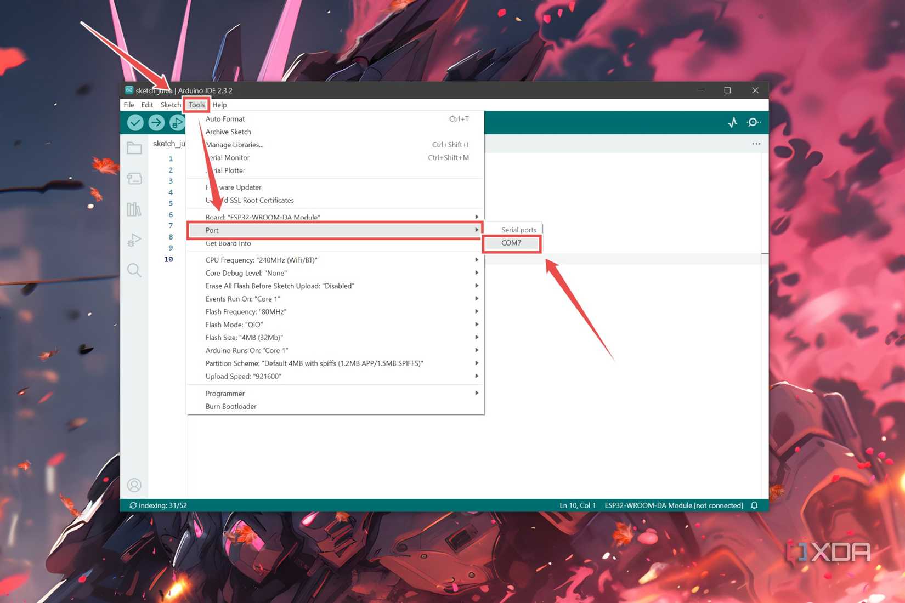Expand Core Debug Level submenu
Image resolution: width=905 pixels, height=603 pixels.
click(x=335, y=273)
